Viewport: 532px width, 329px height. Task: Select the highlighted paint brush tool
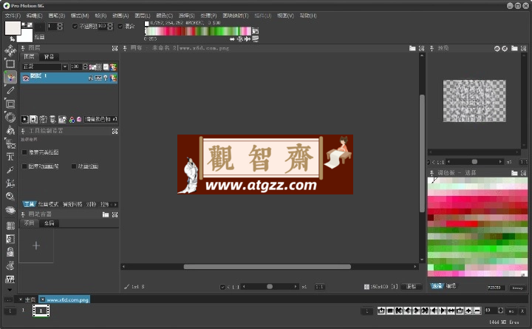click(10, 78)
